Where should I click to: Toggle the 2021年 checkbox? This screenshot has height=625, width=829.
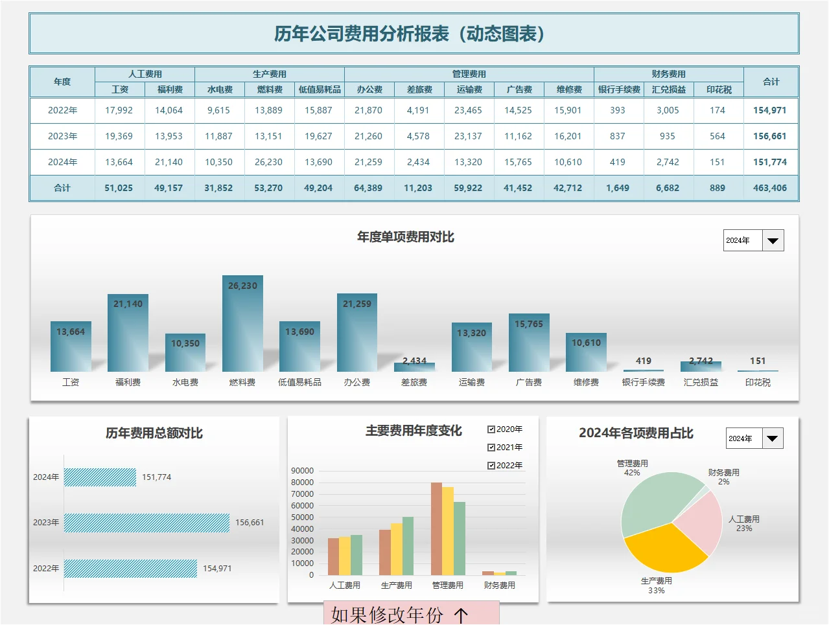491,447
